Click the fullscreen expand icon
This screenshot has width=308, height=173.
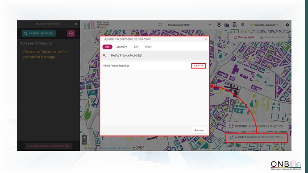(x=160, y=25)
